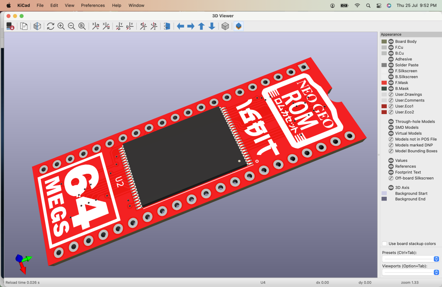Viewport: 442px width, 287px height.
Task: Rotate the board Y clockwise
Action: tap(119, 26)
